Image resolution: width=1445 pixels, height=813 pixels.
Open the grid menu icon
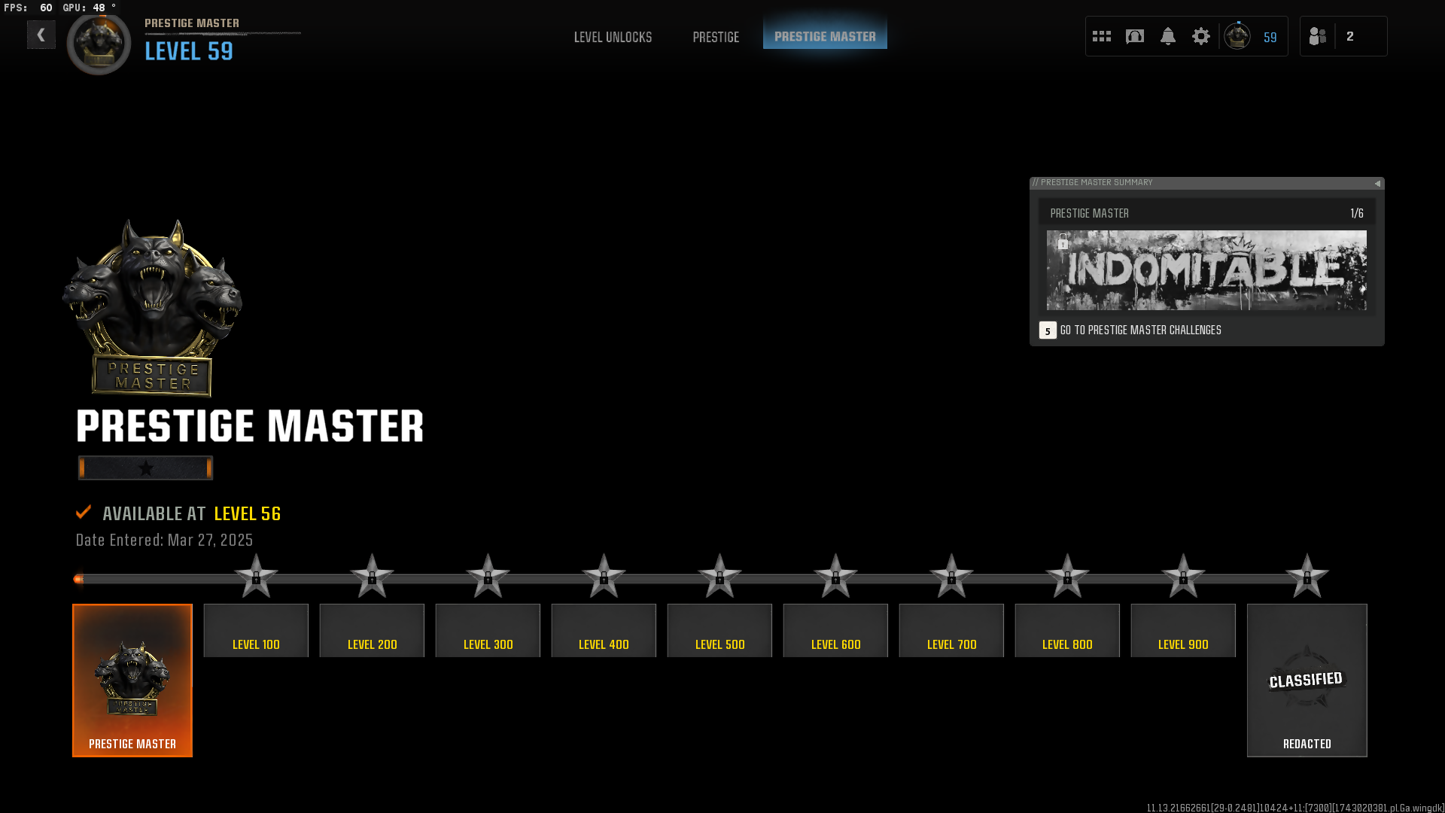(1101, 36)
